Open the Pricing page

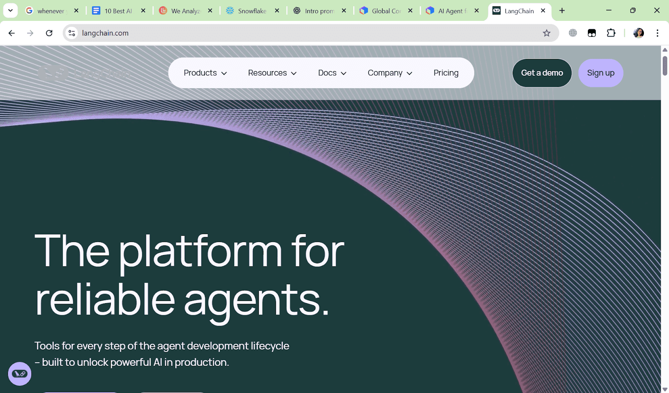[446, 73]
